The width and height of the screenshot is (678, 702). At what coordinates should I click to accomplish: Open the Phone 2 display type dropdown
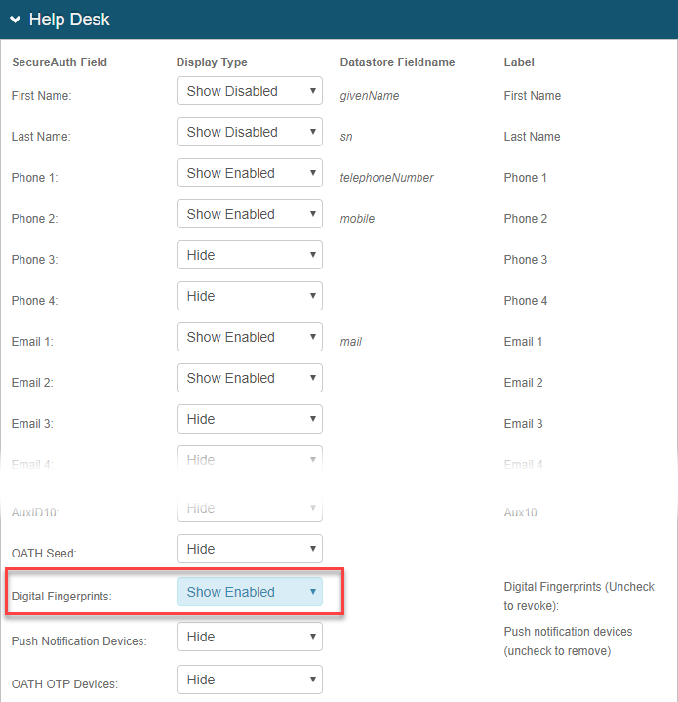[249, 215]
